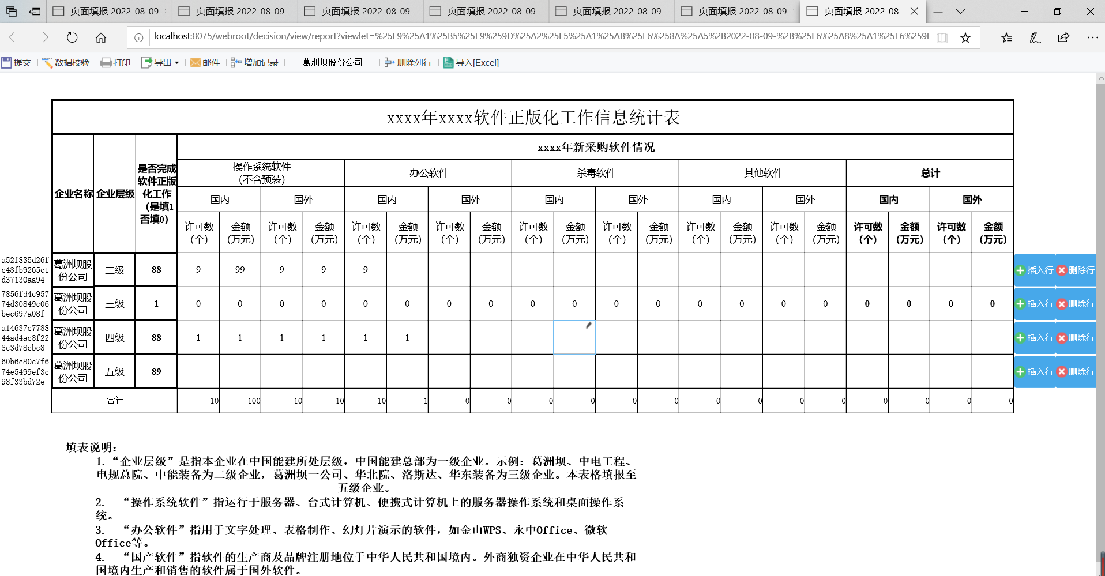The height and width of the screenshot is (576, 1105).
Task: Go back in browser history
Action: 14,37
